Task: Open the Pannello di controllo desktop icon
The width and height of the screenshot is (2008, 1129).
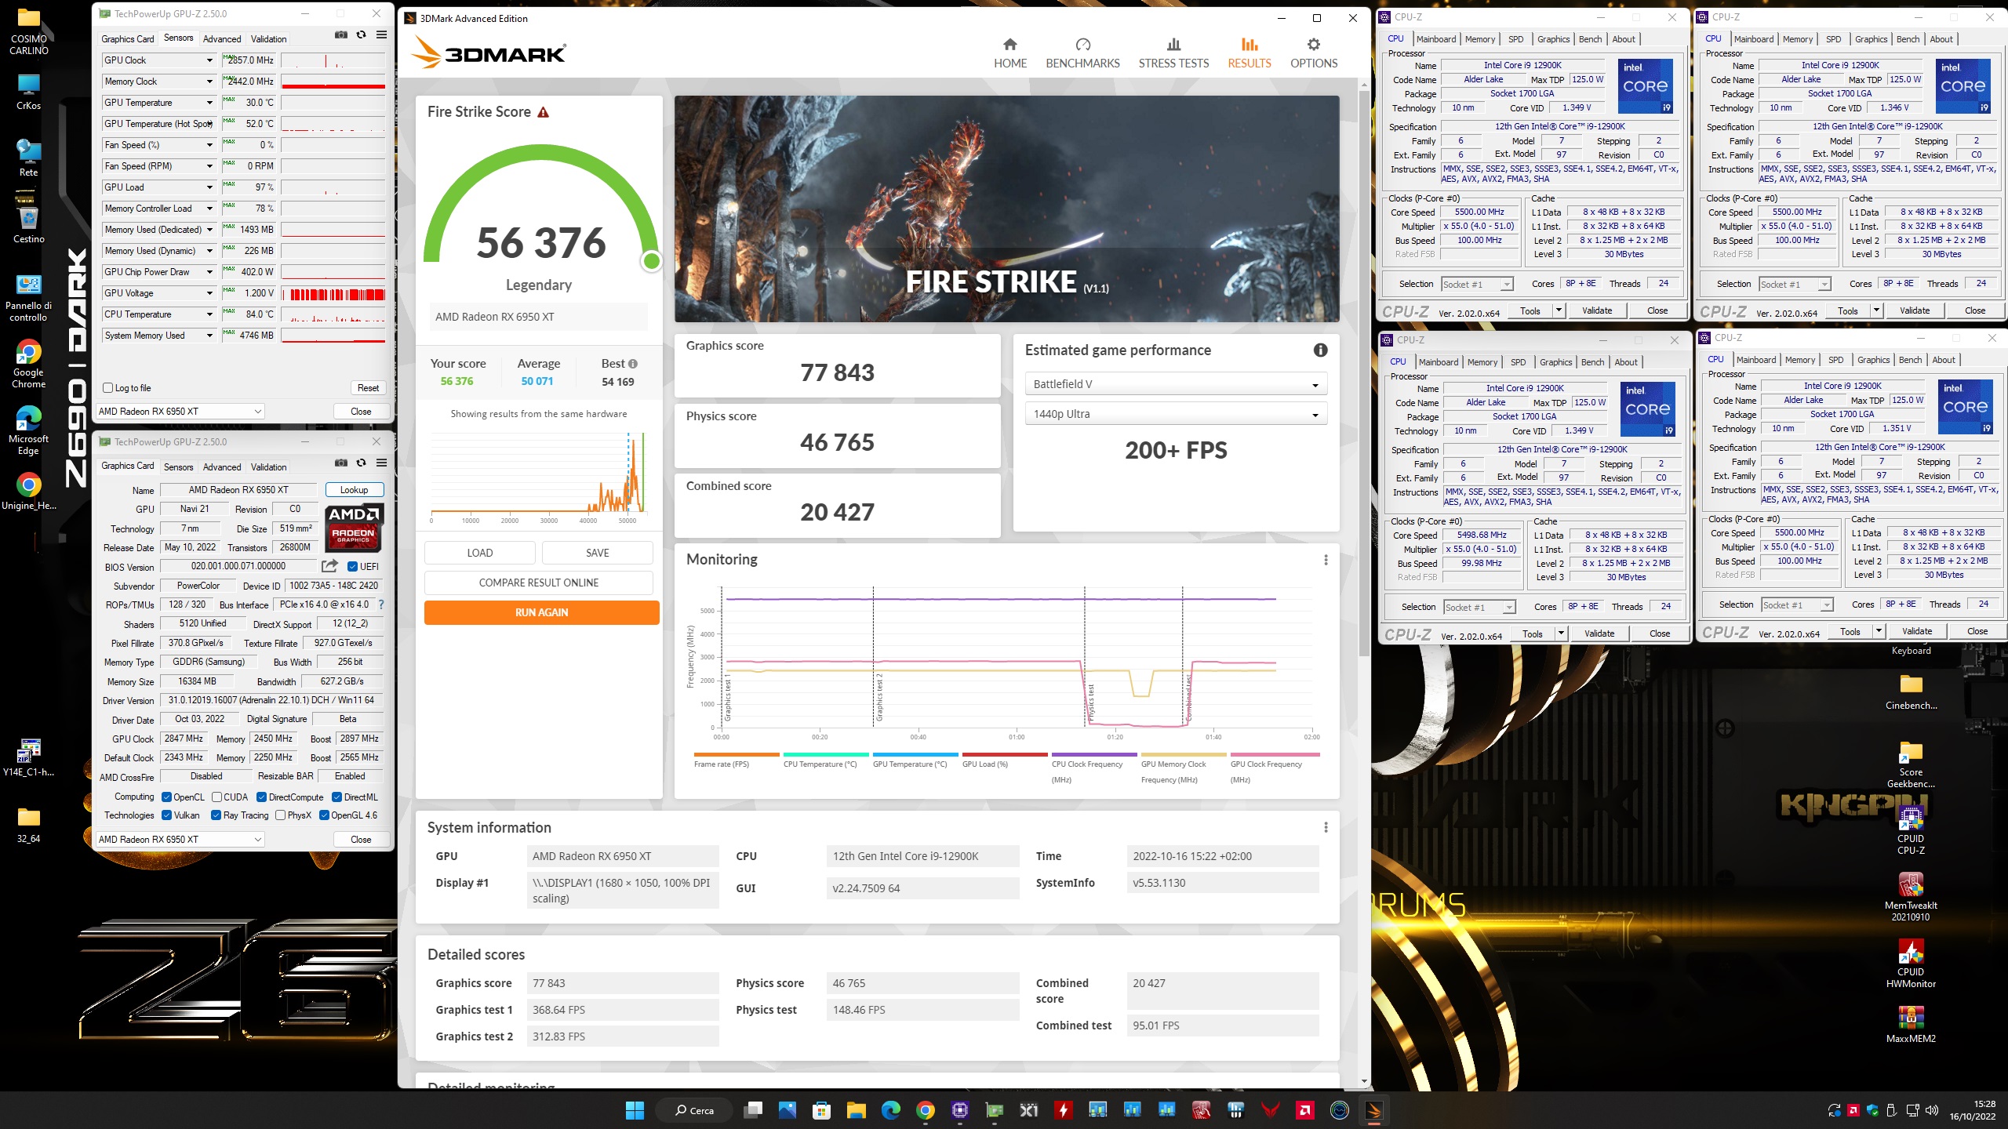Action: coord(28,296)
